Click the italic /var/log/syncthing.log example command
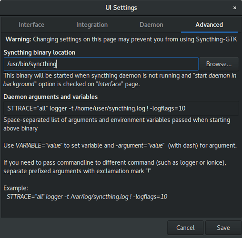The image size is (242, 238). point(87,197)
